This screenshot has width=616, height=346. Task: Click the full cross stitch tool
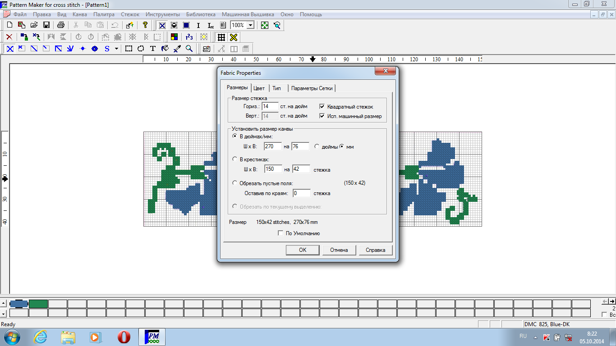point(9,49)
